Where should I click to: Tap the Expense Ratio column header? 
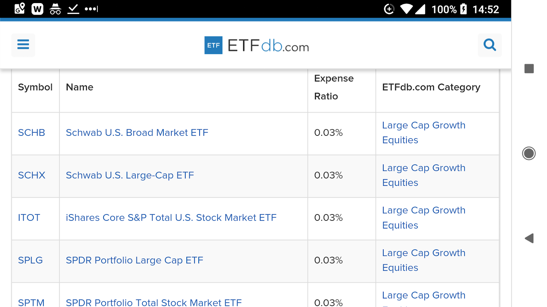[x=334, y=87]
